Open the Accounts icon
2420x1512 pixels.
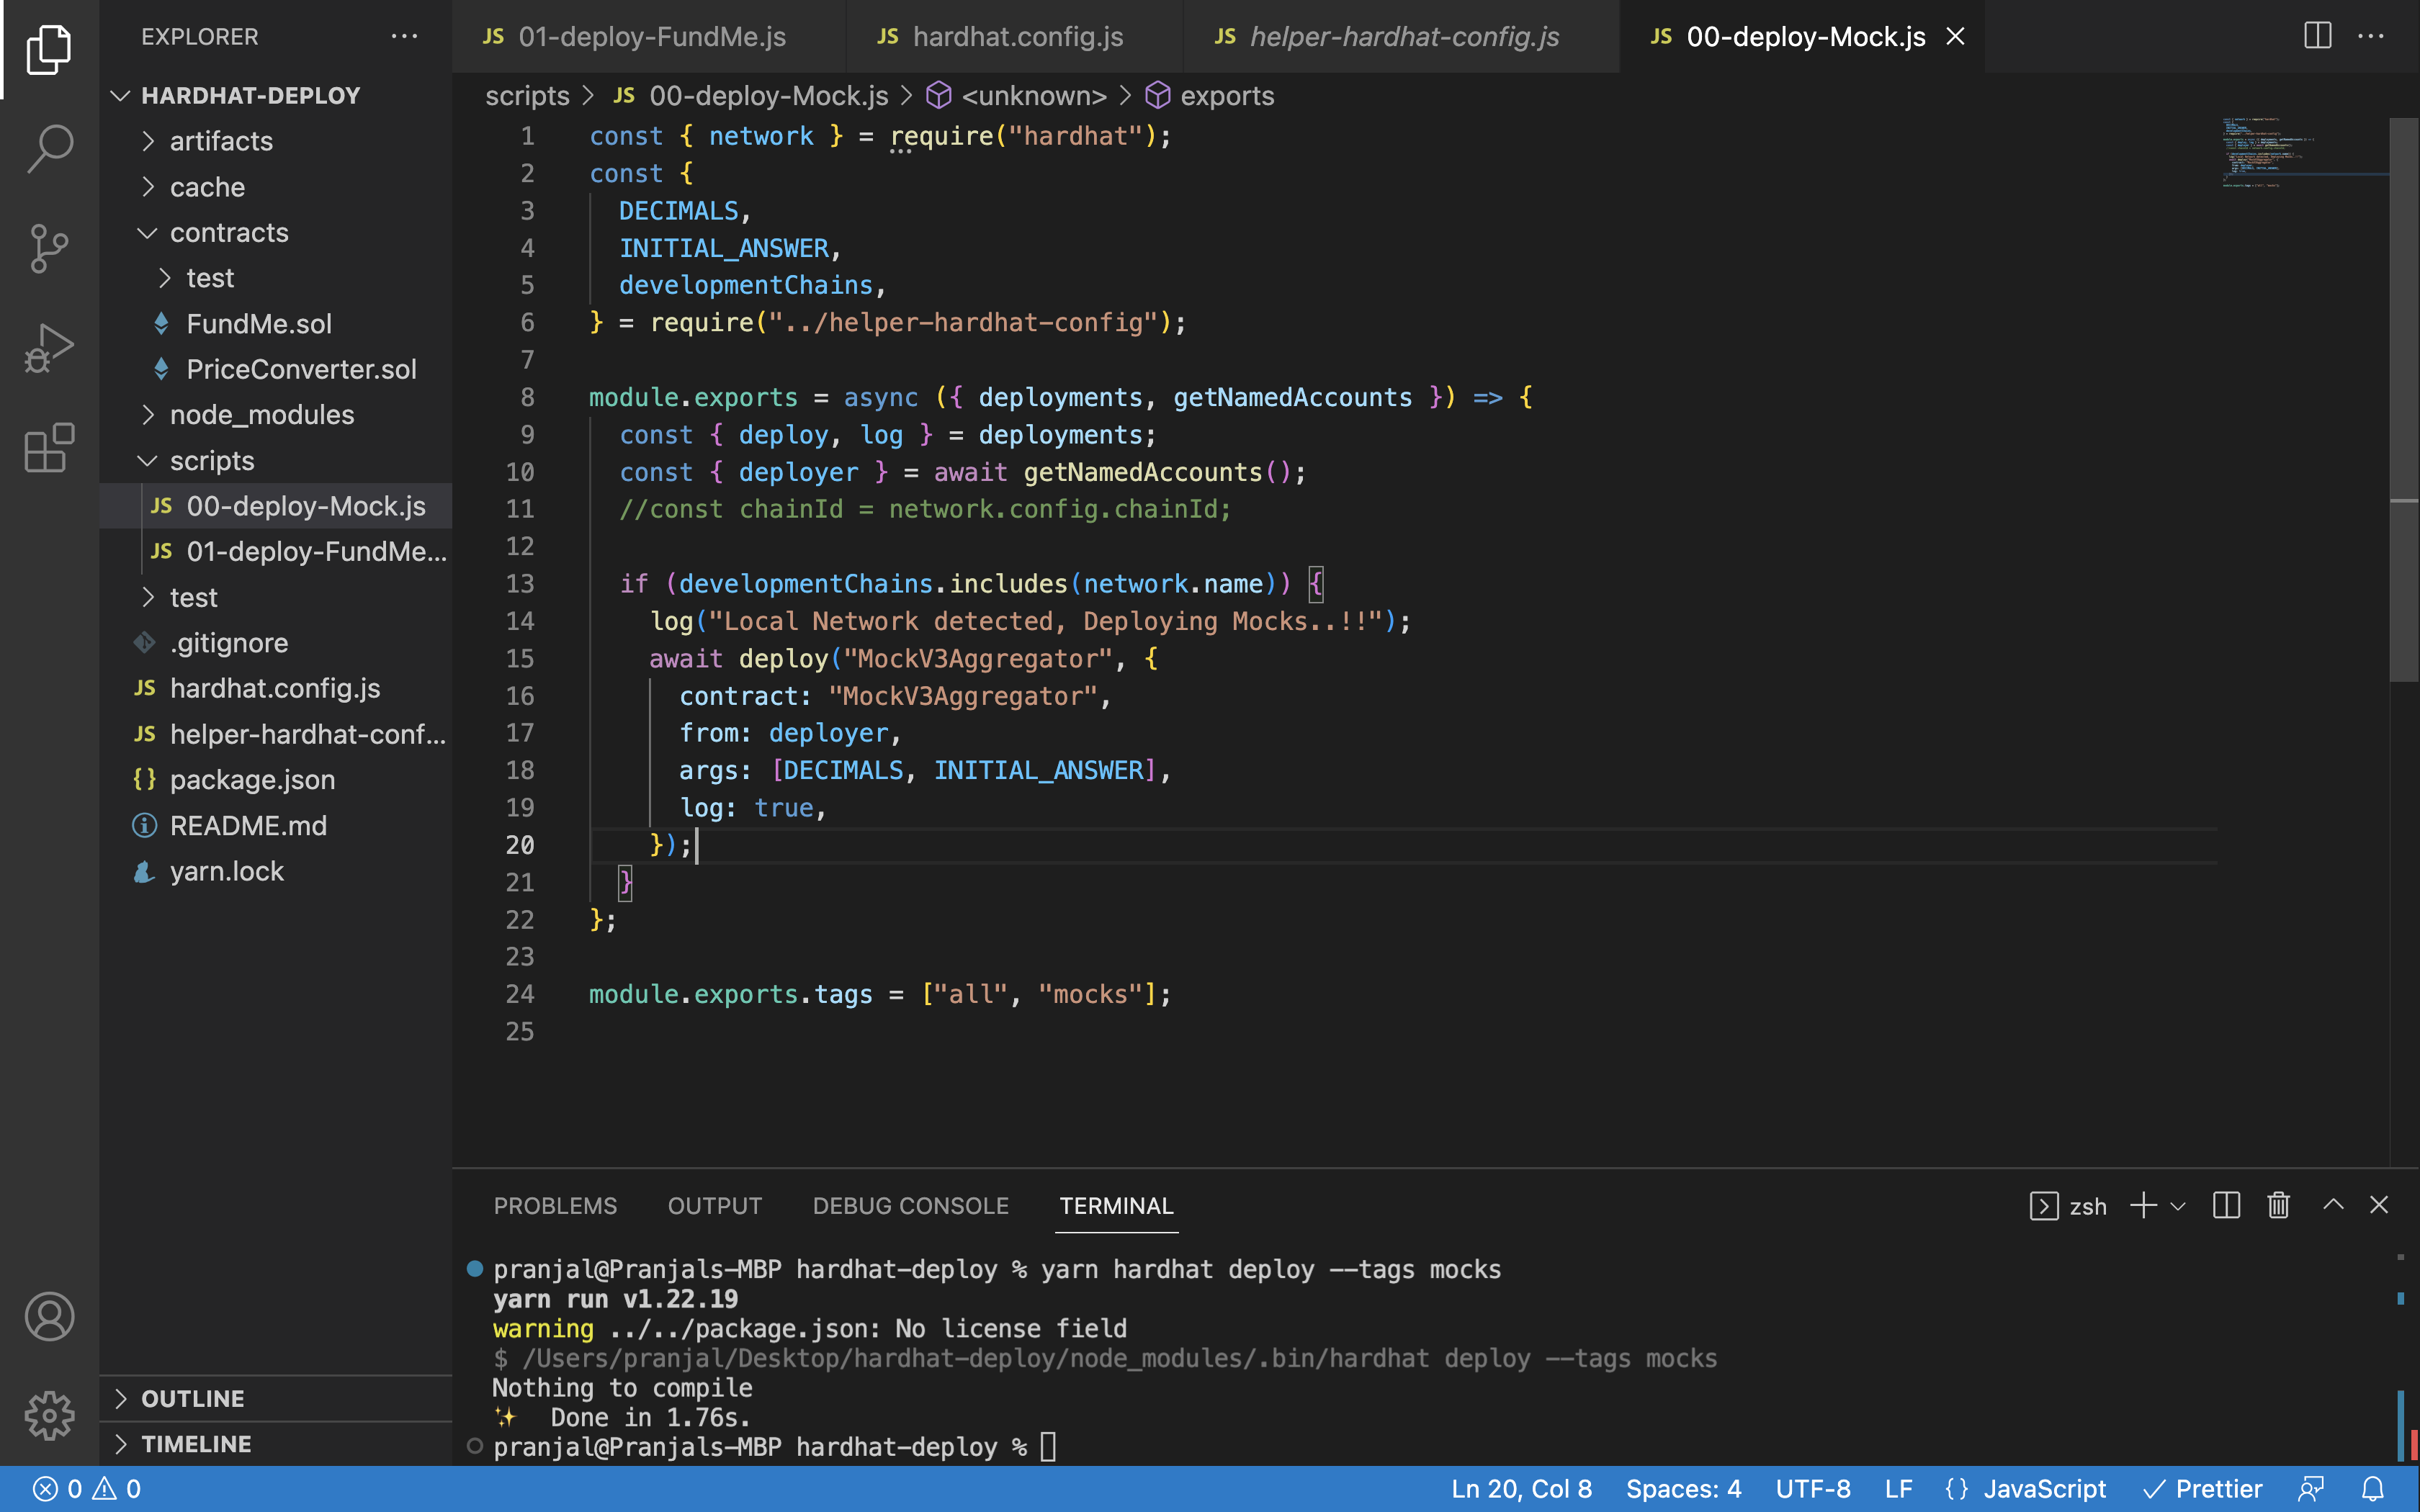pyautogui.click(x=49, y=1316)
